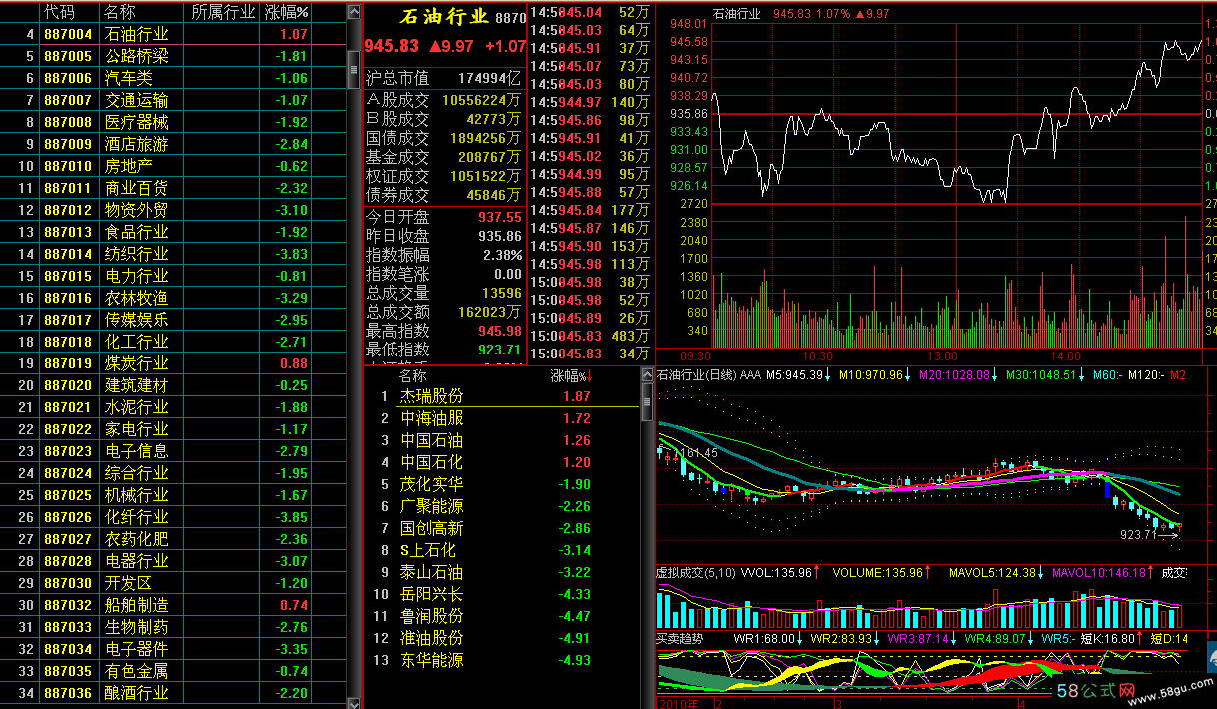Select 酿酒行业 industry row
The width and height of the screenshot is (1217, 709).
point(173,693)
